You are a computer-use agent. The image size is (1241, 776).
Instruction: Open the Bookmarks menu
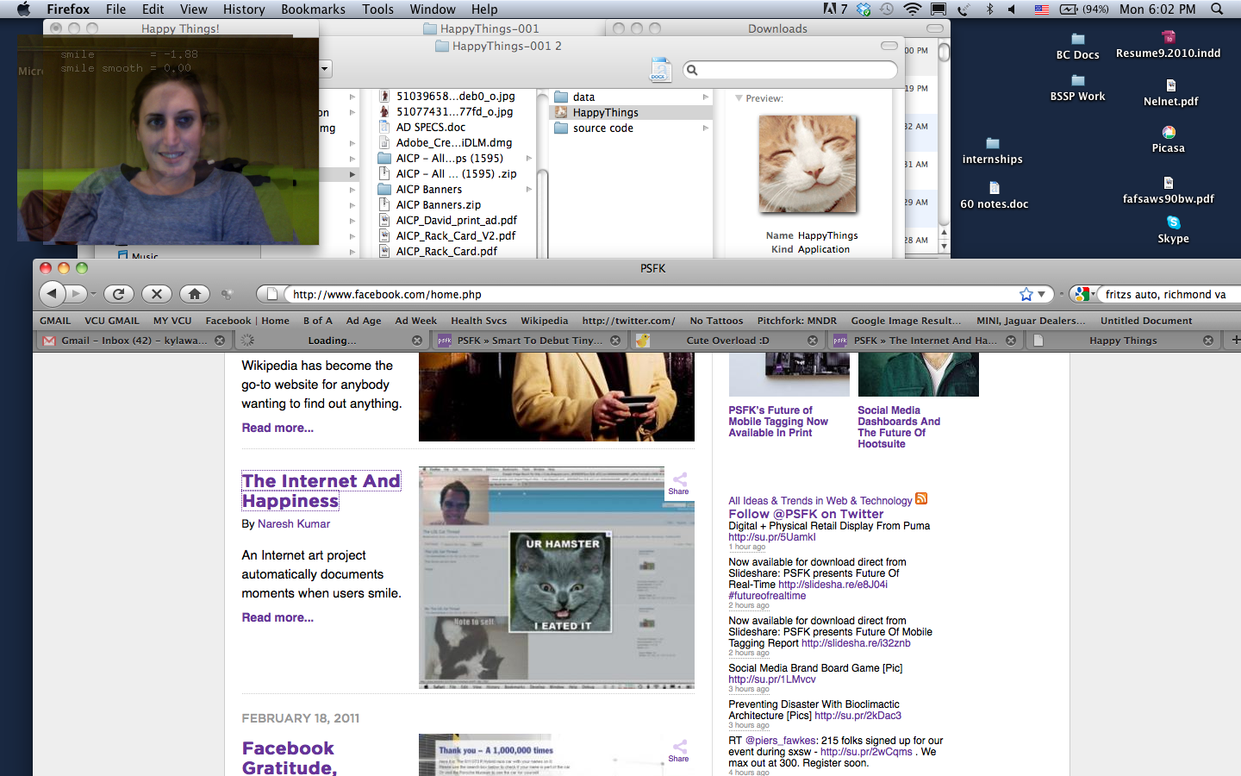[313, 9]
